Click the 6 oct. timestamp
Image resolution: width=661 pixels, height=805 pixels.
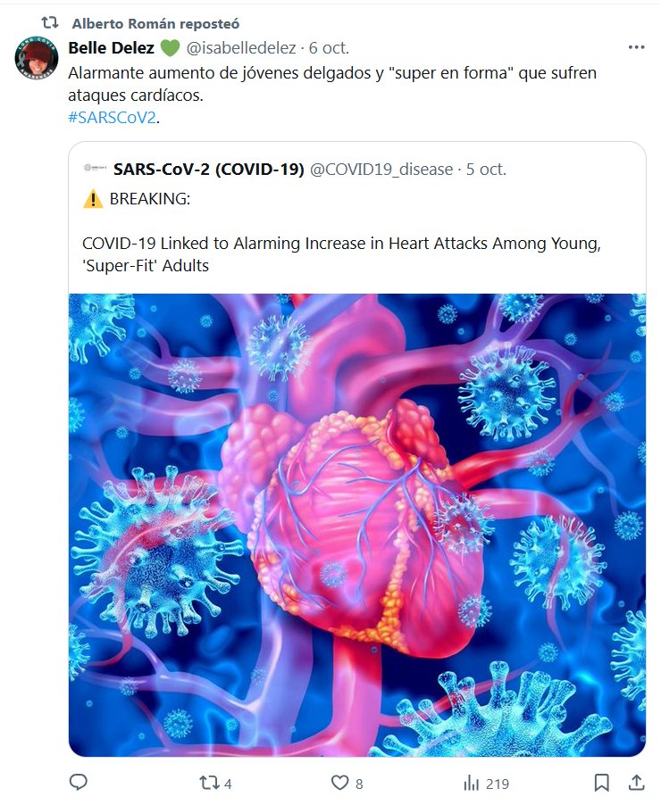[329, 47]
